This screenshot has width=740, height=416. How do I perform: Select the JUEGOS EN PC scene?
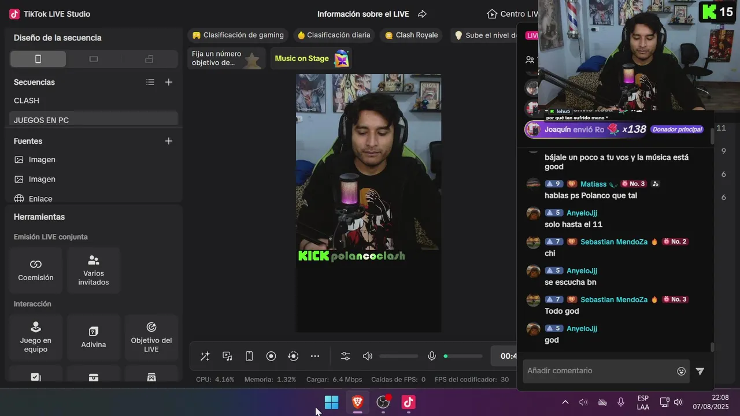pos(94,120)
